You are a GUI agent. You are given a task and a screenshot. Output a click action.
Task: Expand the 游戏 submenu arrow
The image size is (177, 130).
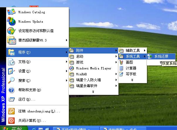point(116,62)
